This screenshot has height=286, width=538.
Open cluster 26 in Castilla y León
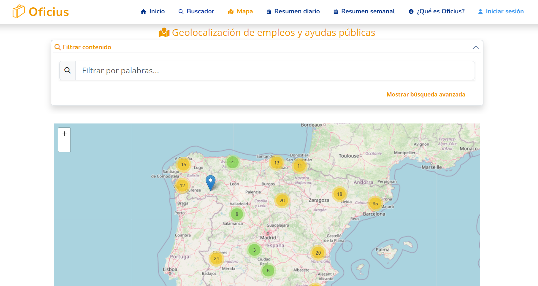[282, 201]
